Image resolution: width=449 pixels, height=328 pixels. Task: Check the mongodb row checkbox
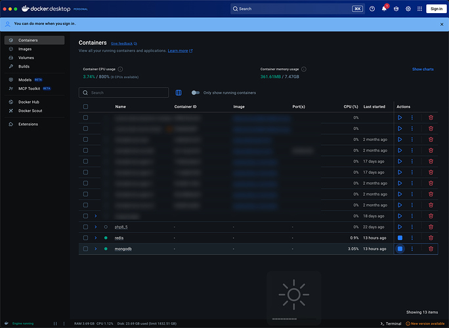click(85, 249)
